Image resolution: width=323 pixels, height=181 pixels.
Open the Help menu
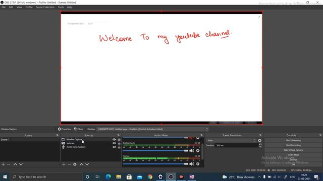tap(70, 7)
